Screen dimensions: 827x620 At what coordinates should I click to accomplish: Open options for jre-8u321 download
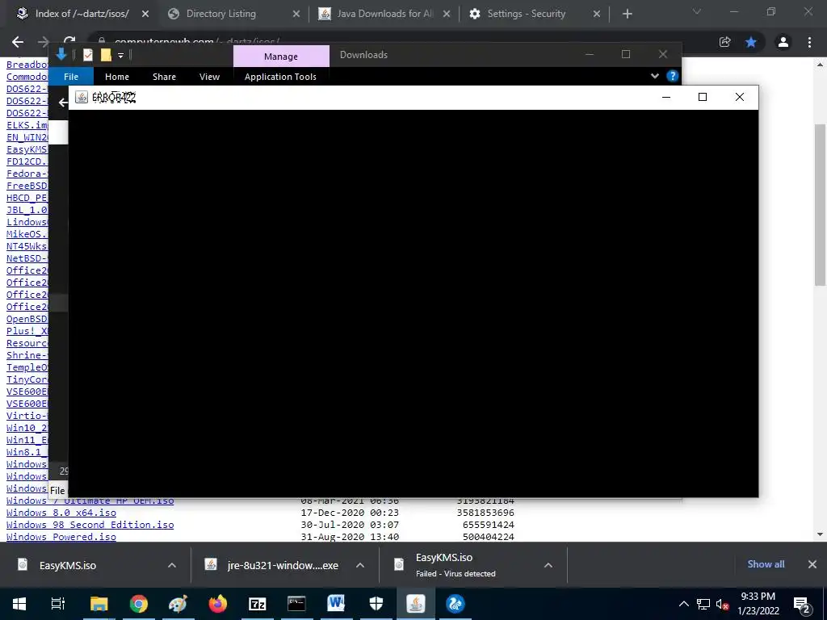coord(360,565)
